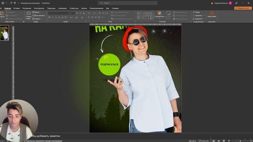Start slideshow from beginning via title bar icon

coord(15,3)
